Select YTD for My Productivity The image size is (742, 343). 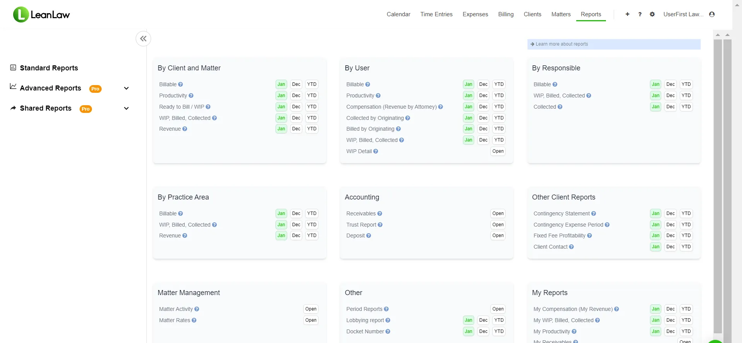(x=686, y=331)
